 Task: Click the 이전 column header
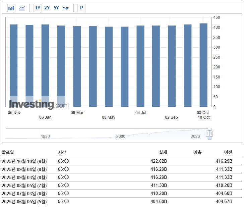228,152
